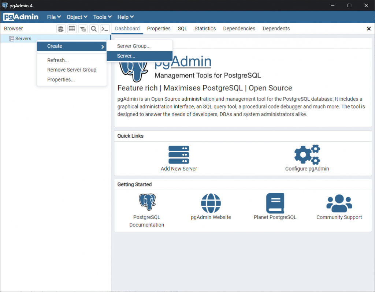The height and width of the screenshot is (292, 375).
Task: Select Remove Server Group menu entry
Action: [72, 70]
